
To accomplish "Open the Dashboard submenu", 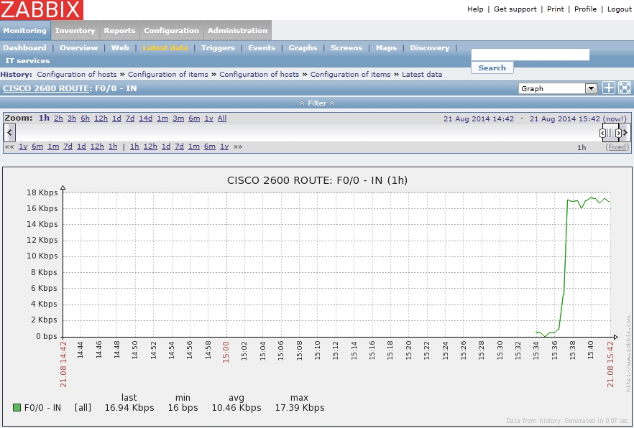I will [x=24, y=47].
